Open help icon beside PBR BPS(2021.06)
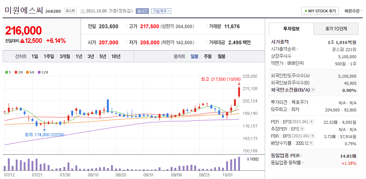The image size is (366, 179). point(313,136)
